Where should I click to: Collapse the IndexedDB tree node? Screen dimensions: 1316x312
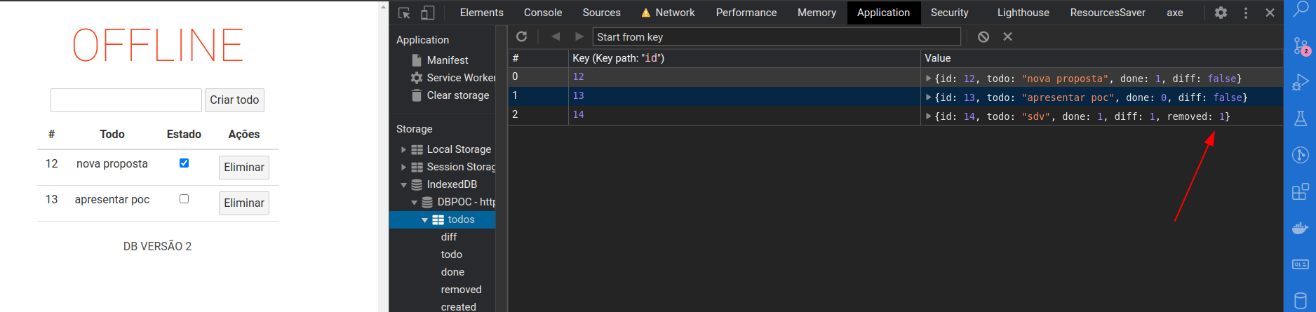point(403,184)
